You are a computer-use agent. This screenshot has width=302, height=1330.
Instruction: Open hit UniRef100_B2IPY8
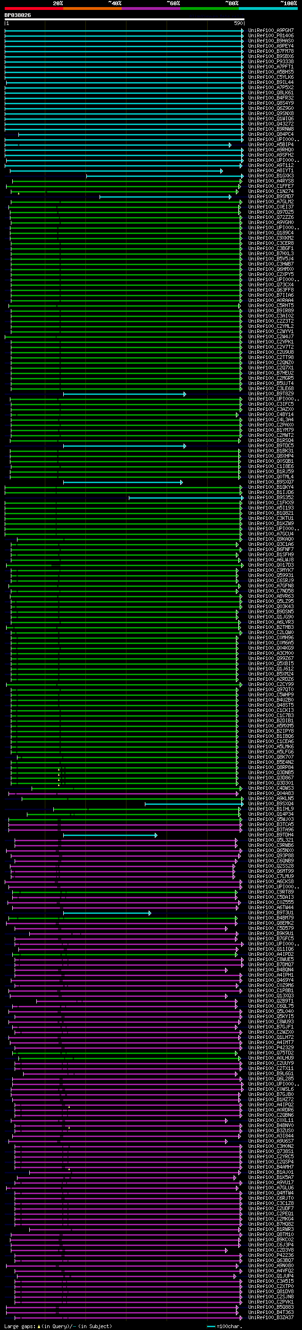coord(270,731)
